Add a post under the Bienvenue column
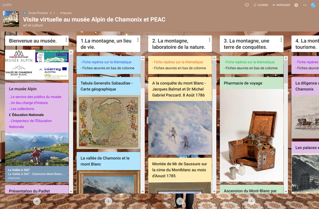 coord(37,201)
